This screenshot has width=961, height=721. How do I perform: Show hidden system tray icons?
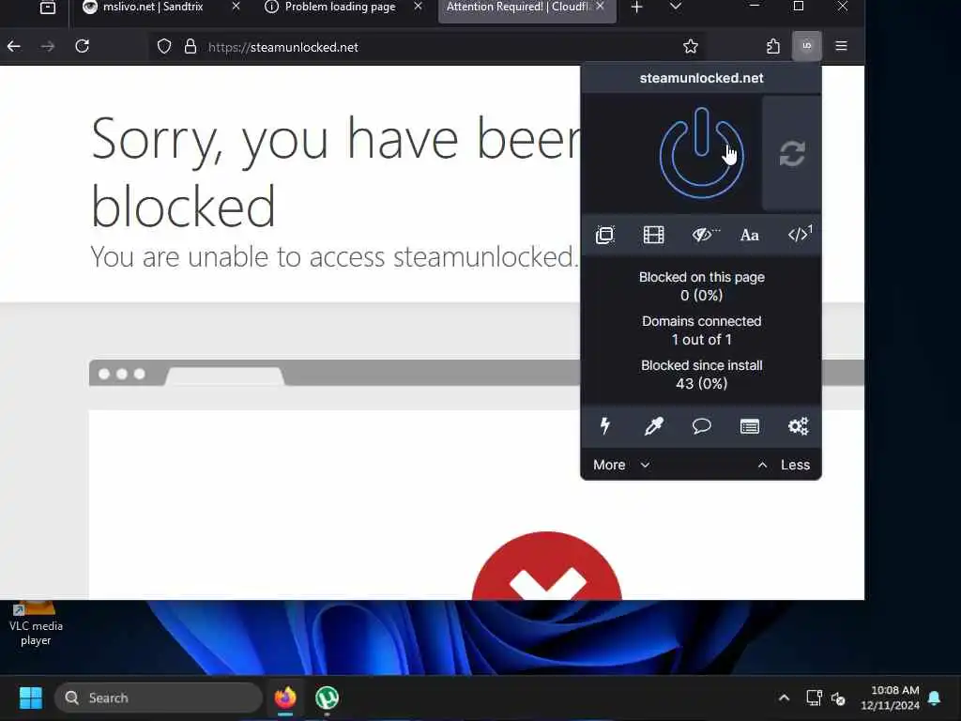tap(784, 698)
